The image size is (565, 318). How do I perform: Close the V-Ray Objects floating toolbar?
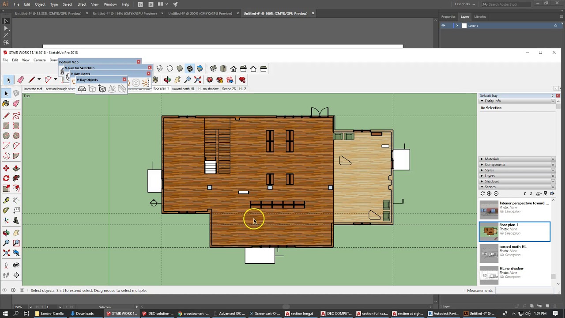point(124,79)
